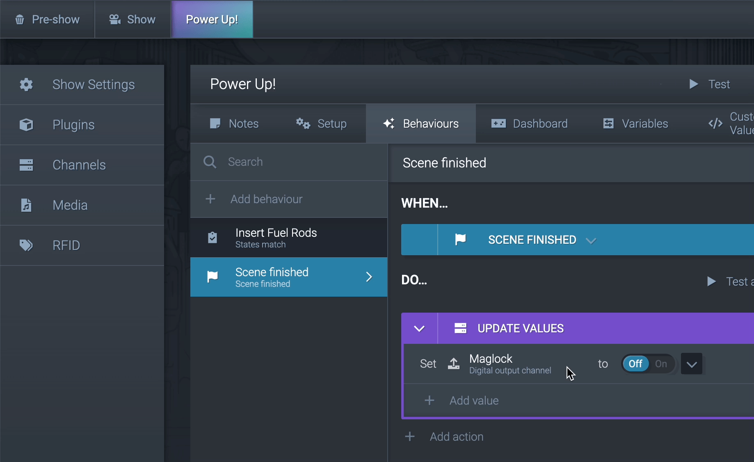Screen dimensions: 754x462
Task: Click the Media file icon
Action: 26,205
